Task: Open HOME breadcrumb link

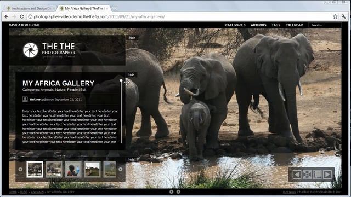Action: [13, 192]
